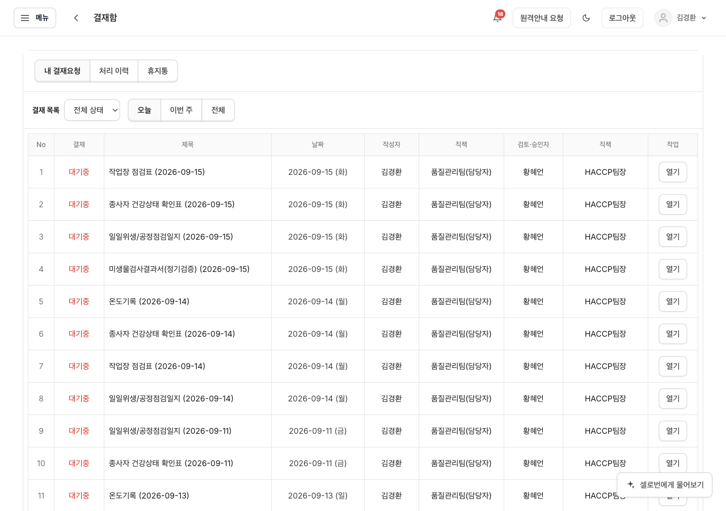Image resolution: width=726 pixels, height=511 pixels.
Task: Click the 결재 column header
Action: pos(79,145)
